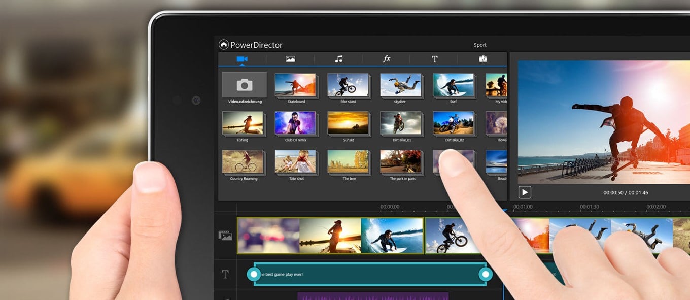Select the Bike stunt video thumbnail
Image resolution: width=690 pixels, height=300 pixels.
(x=349, y=85)
